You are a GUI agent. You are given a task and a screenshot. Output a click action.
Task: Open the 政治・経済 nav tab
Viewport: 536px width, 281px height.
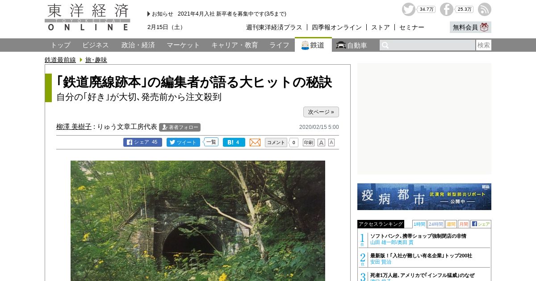pyautogui.click(x=138, y=45)
